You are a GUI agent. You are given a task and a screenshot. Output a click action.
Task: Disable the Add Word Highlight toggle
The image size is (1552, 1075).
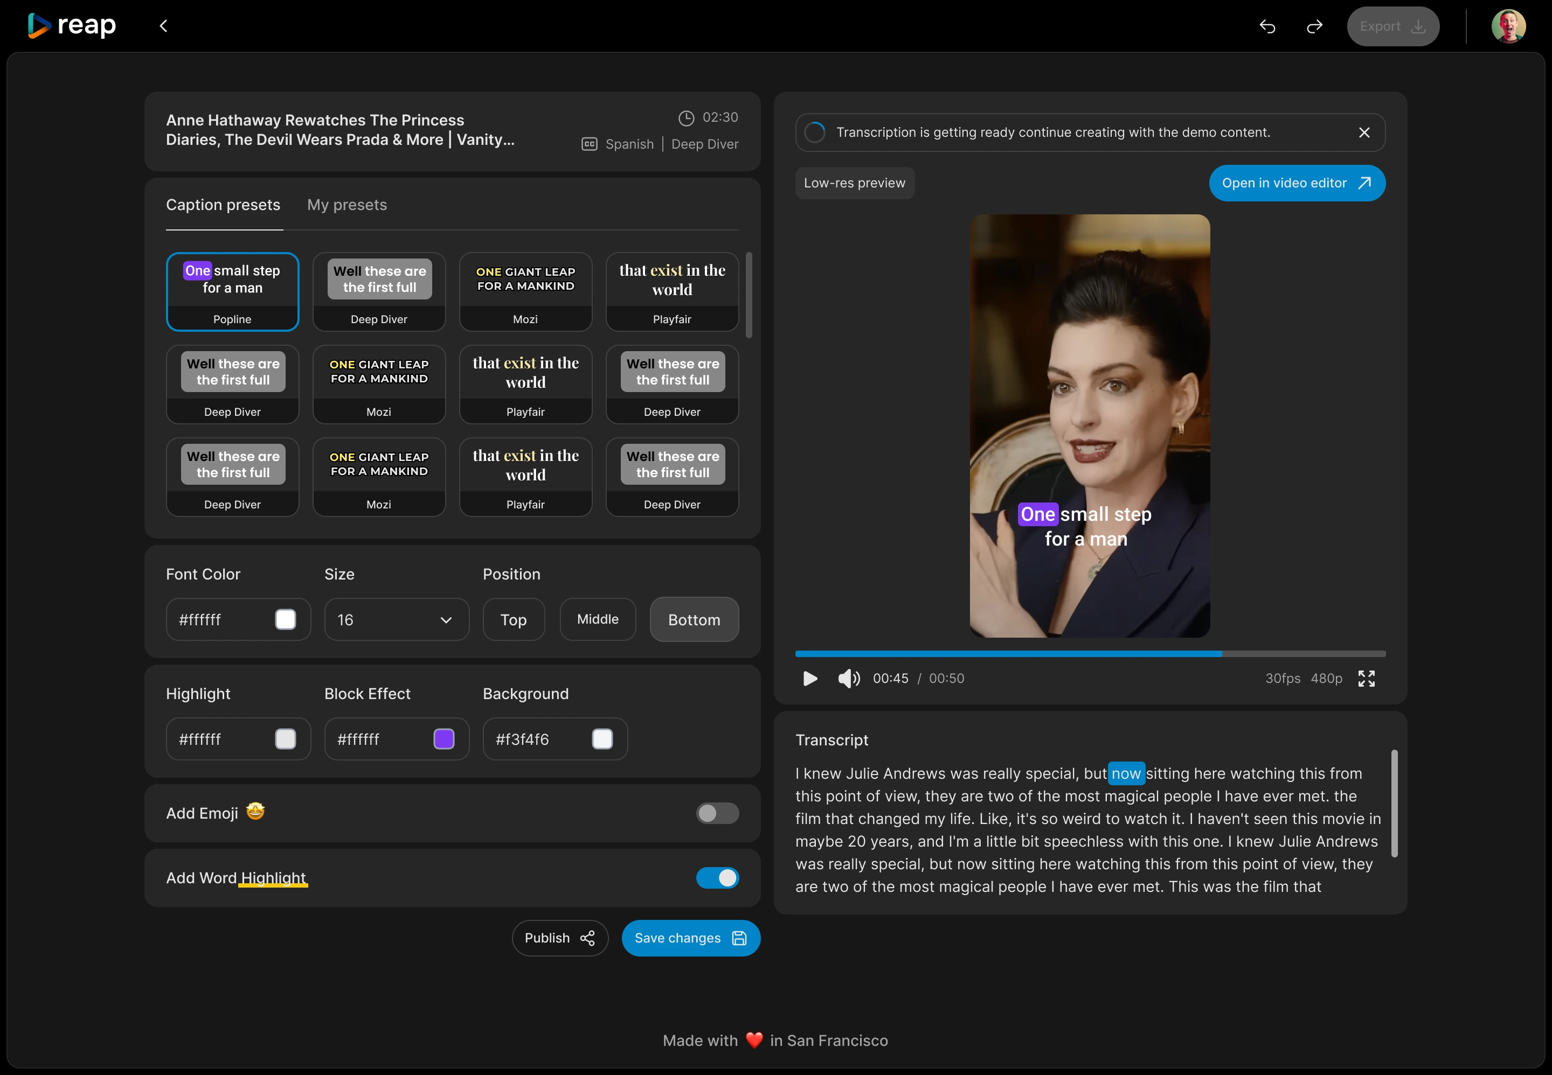(717, 878)
